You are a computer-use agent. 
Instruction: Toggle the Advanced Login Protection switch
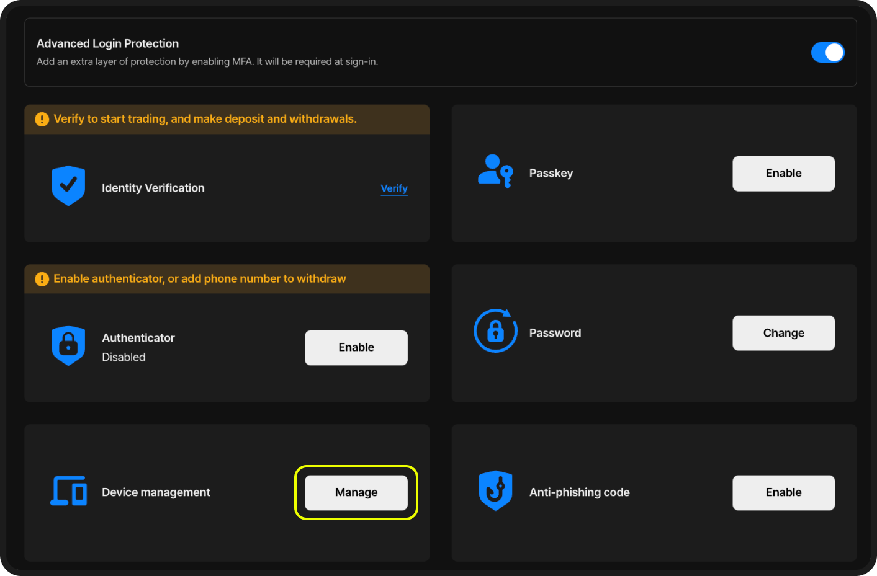pyautogui.click(x=827, y=53)
